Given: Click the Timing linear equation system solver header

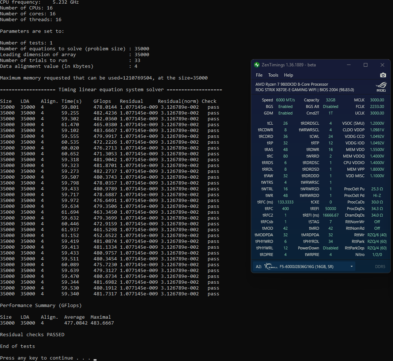Looking at the screenshot, I should point(111,89).
